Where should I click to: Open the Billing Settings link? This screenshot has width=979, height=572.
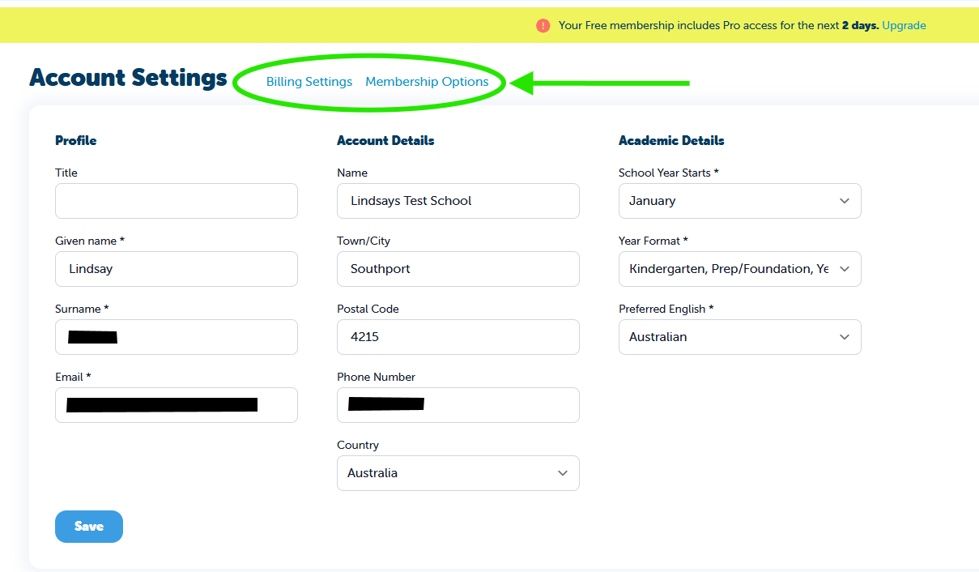click(x=309, y=82)
